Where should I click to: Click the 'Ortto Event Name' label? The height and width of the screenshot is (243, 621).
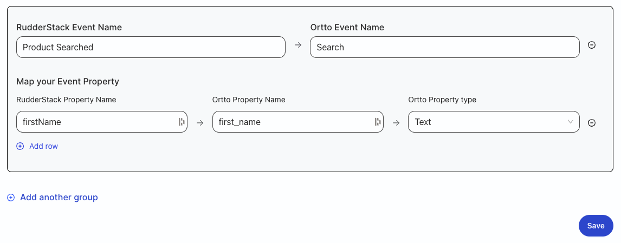click(347, 27)
